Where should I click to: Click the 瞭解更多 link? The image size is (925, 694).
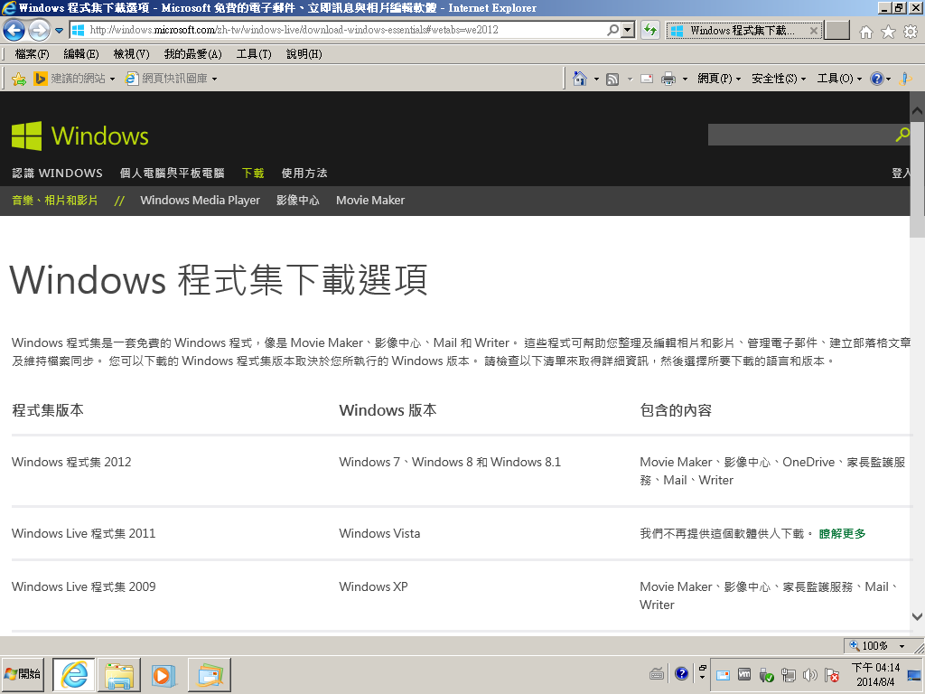(x=843, y=533)
